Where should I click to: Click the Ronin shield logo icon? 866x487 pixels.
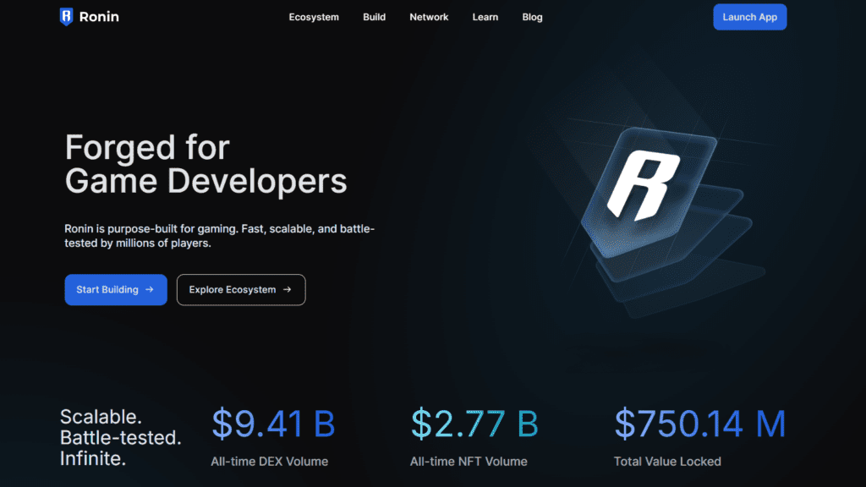tap(64, 16)
